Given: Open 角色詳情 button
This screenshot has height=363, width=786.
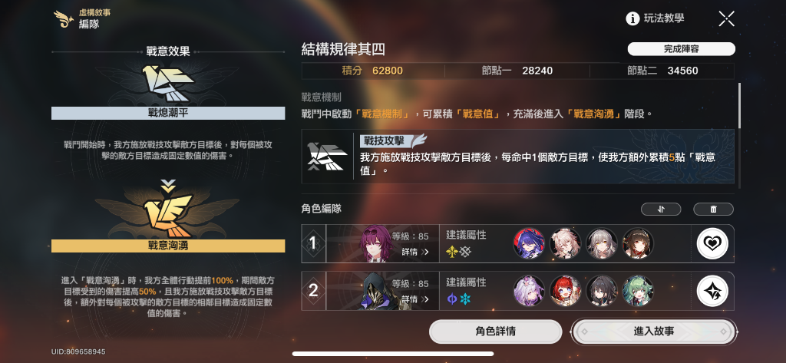Looking at the screenshot, I should pos(495,332).
